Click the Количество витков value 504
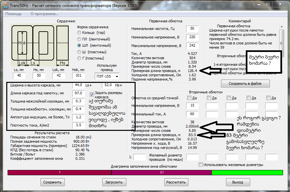The width and height of the screenshot is (290, 192). coord(192,58)
